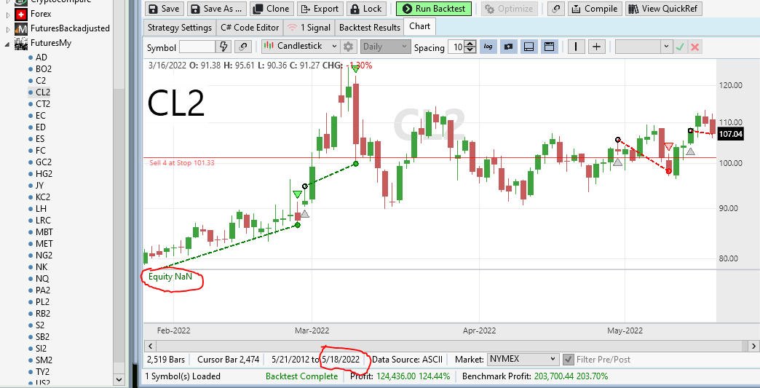Select symbol TY2
This screenshot has width=760, height=388.
tap(43, 371)
